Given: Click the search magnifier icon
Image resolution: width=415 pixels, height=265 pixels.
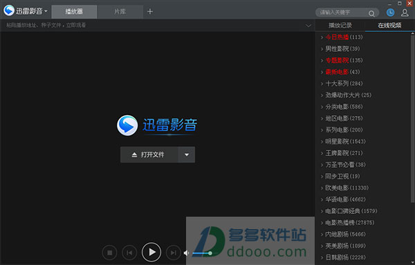Looking at the screenshot, I should tap(371, 13).
